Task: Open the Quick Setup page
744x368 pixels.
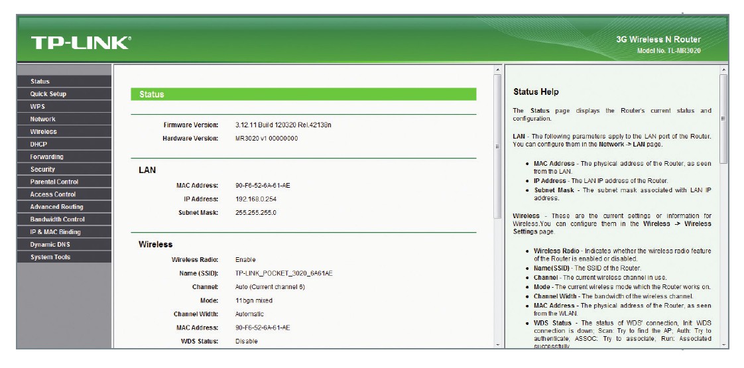Action: 48,94
